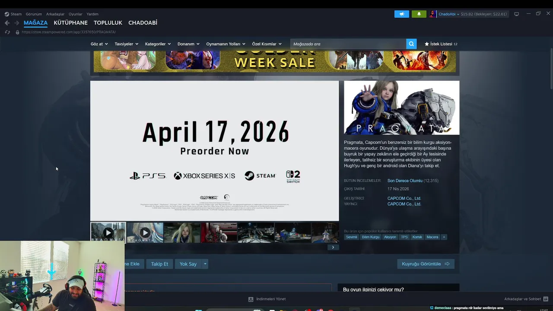Screen dimensions: 553x311
Task: Expand the Donanım dropdown
Action: tap(188, 44)
